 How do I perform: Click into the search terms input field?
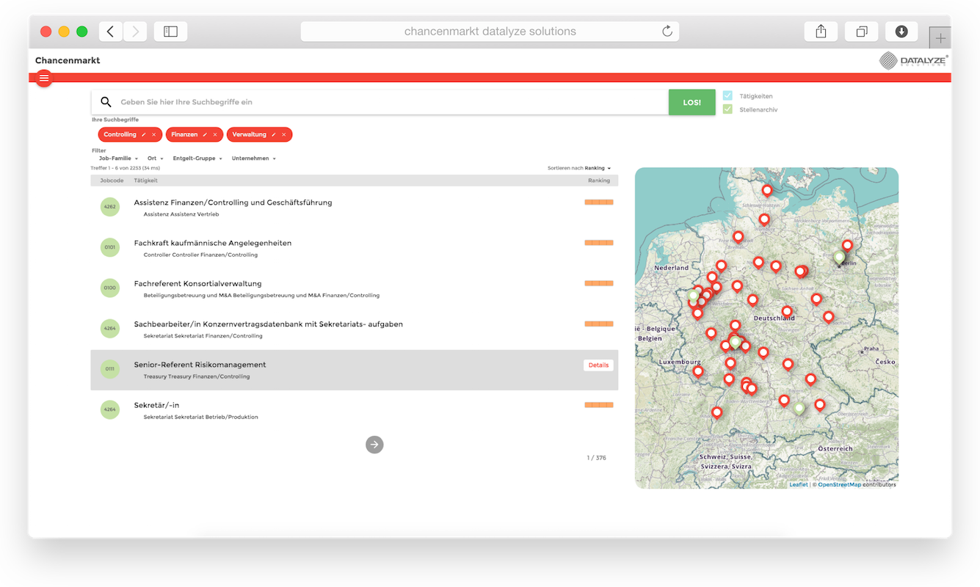tap(389, 102)
